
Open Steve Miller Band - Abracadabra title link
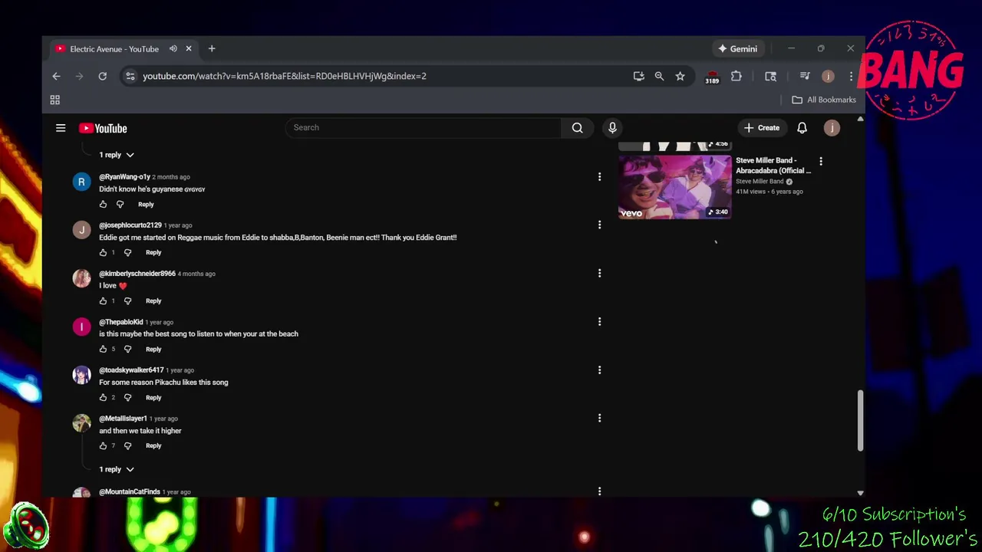pos(773,166)
